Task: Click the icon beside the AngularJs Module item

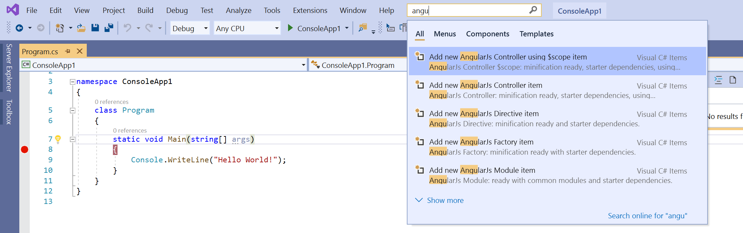Action: coord(419,170)
